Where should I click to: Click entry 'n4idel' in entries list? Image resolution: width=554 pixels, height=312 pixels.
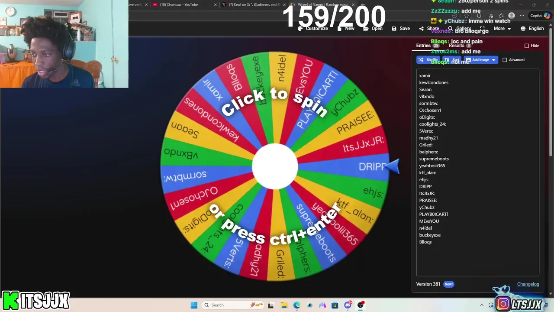coord(425,228)
